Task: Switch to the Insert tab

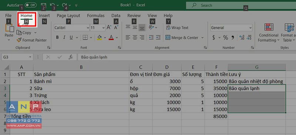Action: coord(44,16)
